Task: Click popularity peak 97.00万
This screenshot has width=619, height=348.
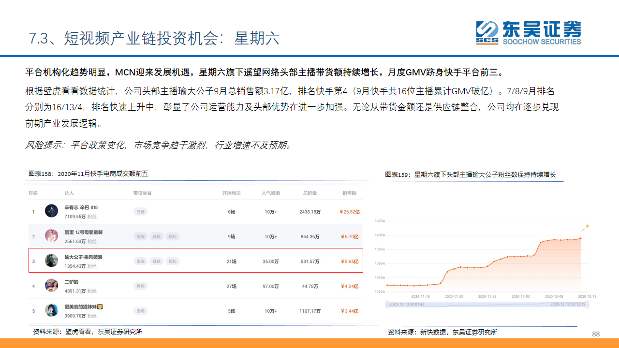Action: (271, 286)
